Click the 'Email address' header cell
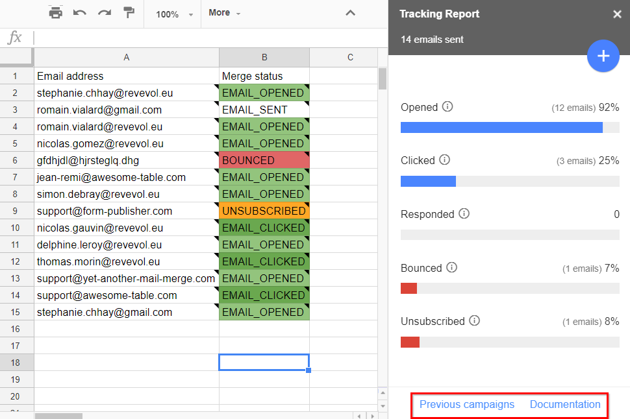 (127, 76)
